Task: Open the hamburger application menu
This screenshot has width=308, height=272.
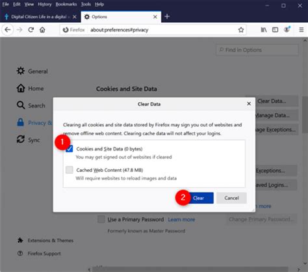Action: 302,30
